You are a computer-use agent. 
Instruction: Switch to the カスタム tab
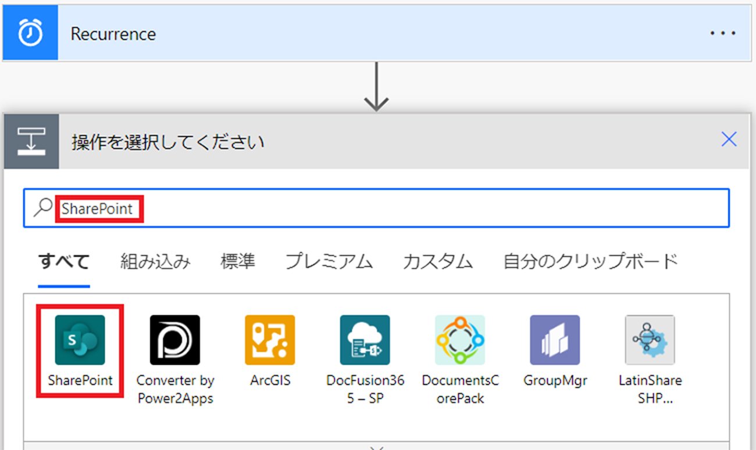coord(438,262)
